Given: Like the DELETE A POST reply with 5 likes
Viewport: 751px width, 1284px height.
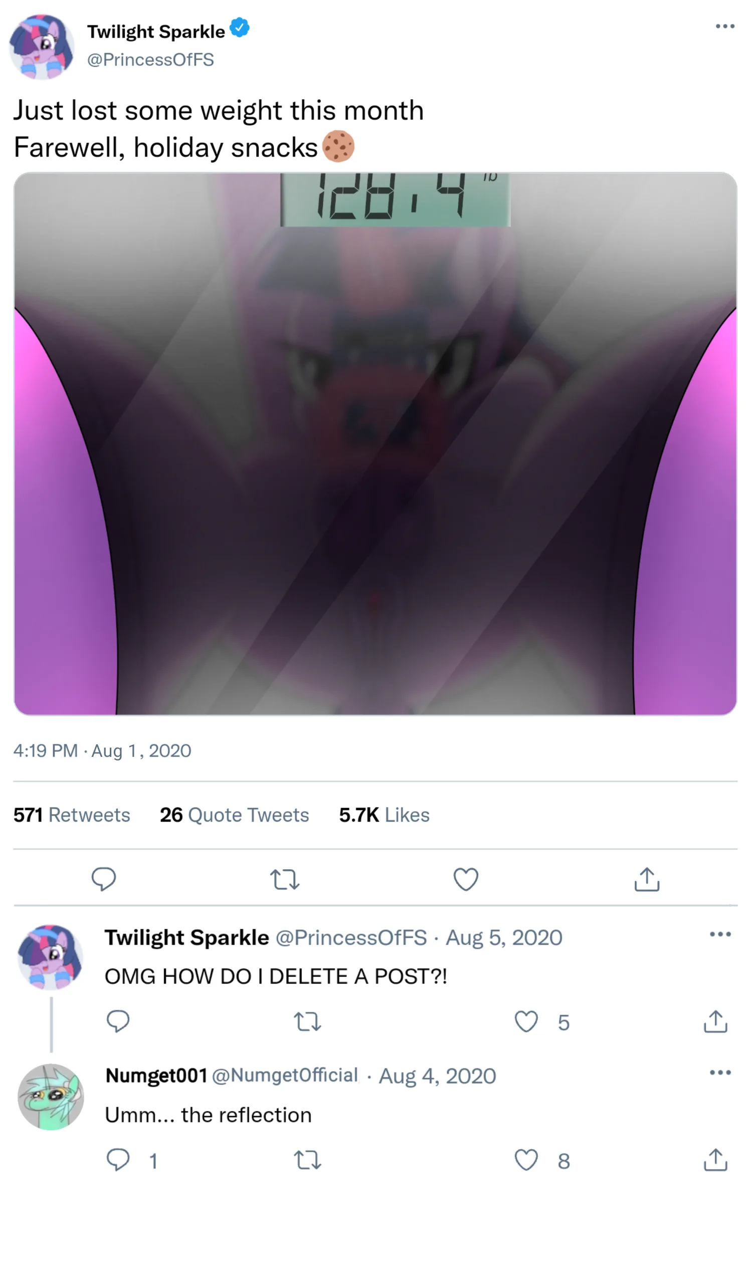Looking at the screenshot, I should 526,1022.
